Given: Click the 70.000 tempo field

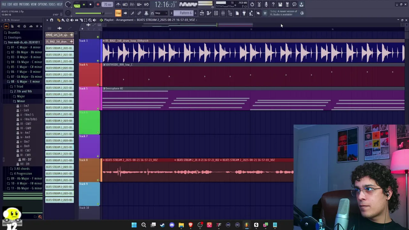Looking at the screenshot, I should [x=108, y=4].
